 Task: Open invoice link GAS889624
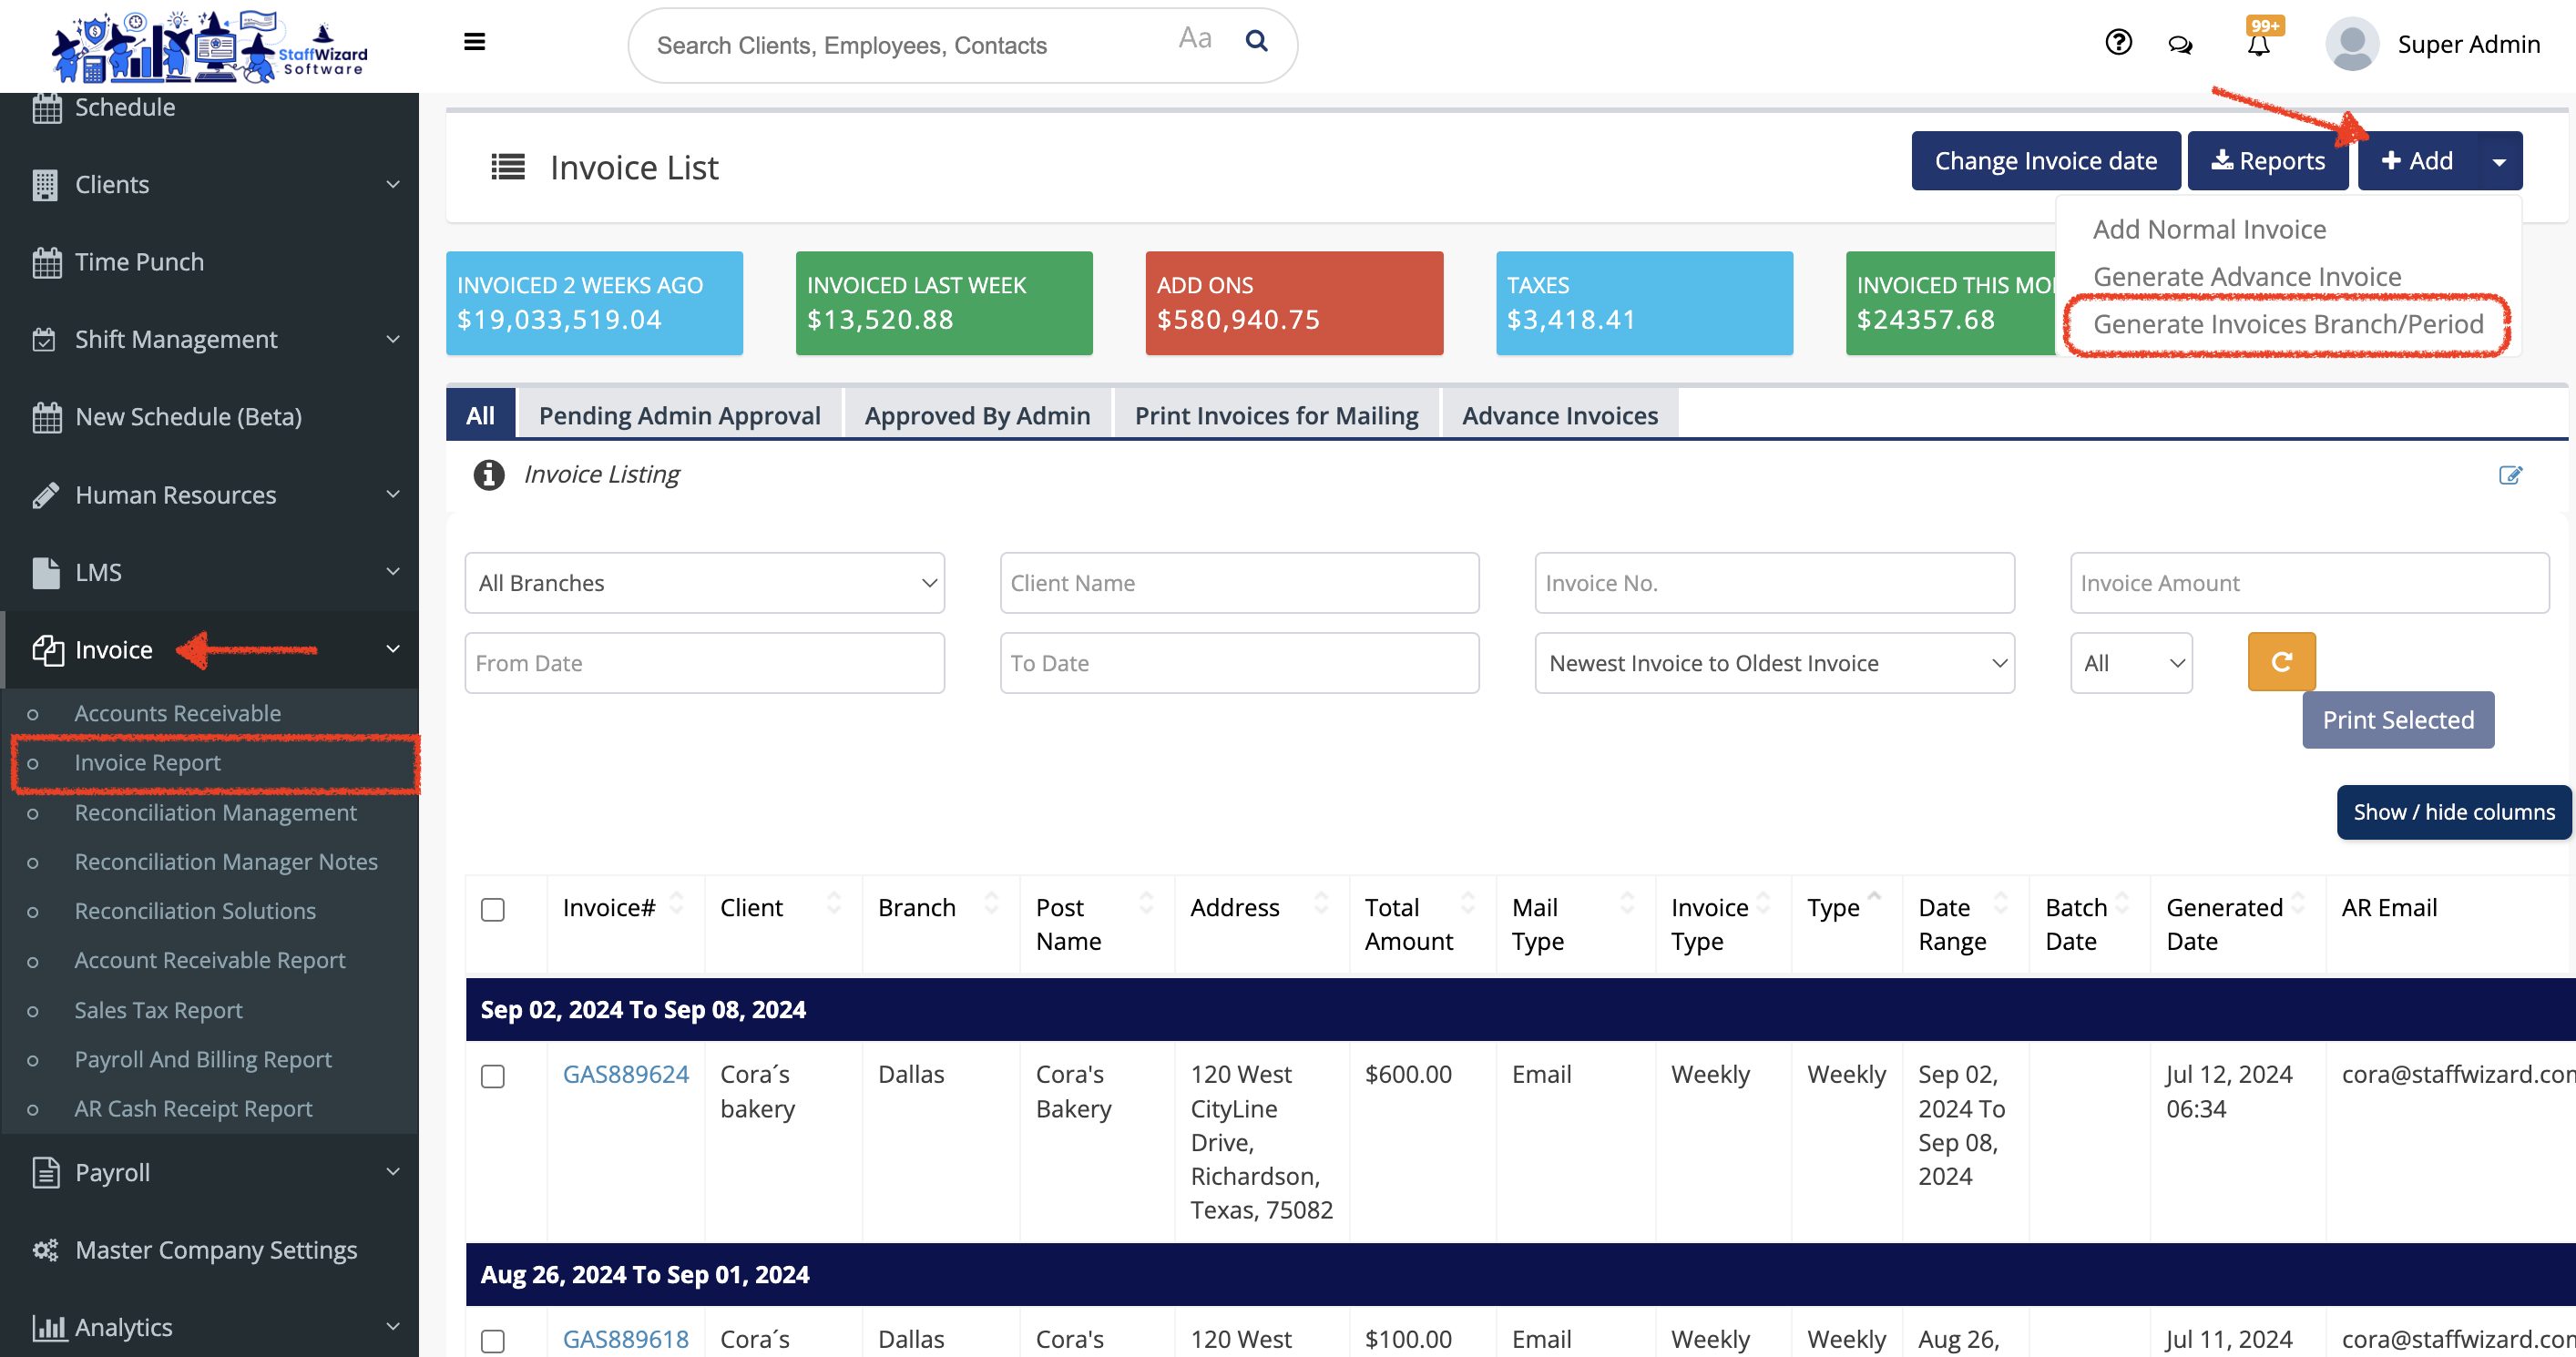click(x=625, y=1074)
